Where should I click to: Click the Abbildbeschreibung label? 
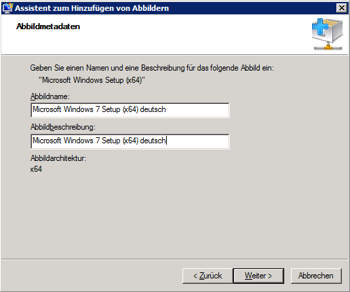(x=63, y=127)
